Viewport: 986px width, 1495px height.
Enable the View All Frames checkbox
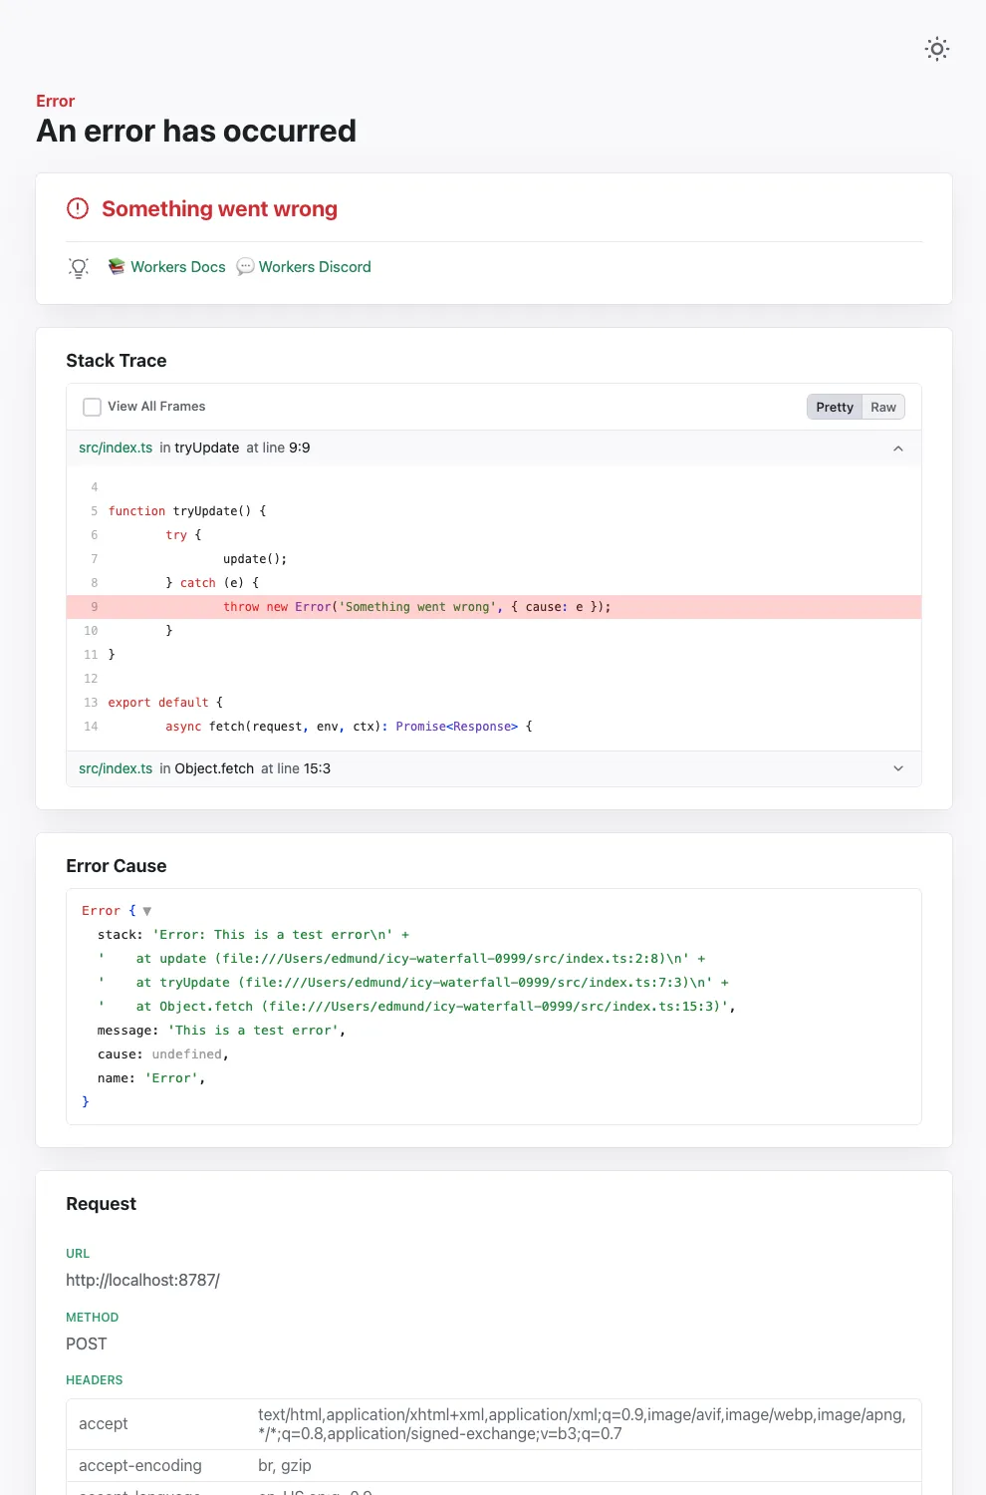[x=93, y=407]
